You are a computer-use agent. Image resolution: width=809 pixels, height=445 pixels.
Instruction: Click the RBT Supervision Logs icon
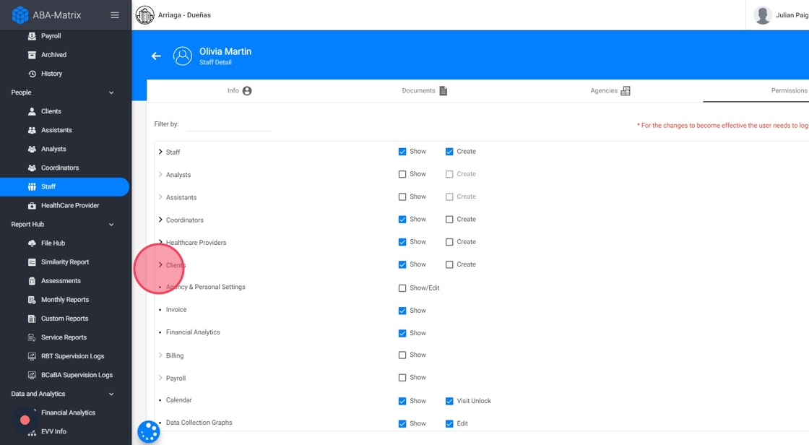(x=32, y=356)
